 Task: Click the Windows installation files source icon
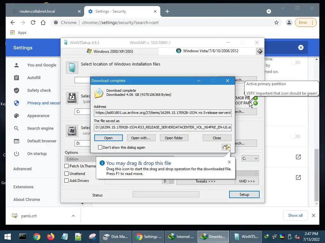pyautogui.click(x=72, y=68)
